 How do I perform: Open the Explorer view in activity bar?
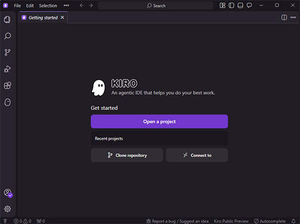7,19
